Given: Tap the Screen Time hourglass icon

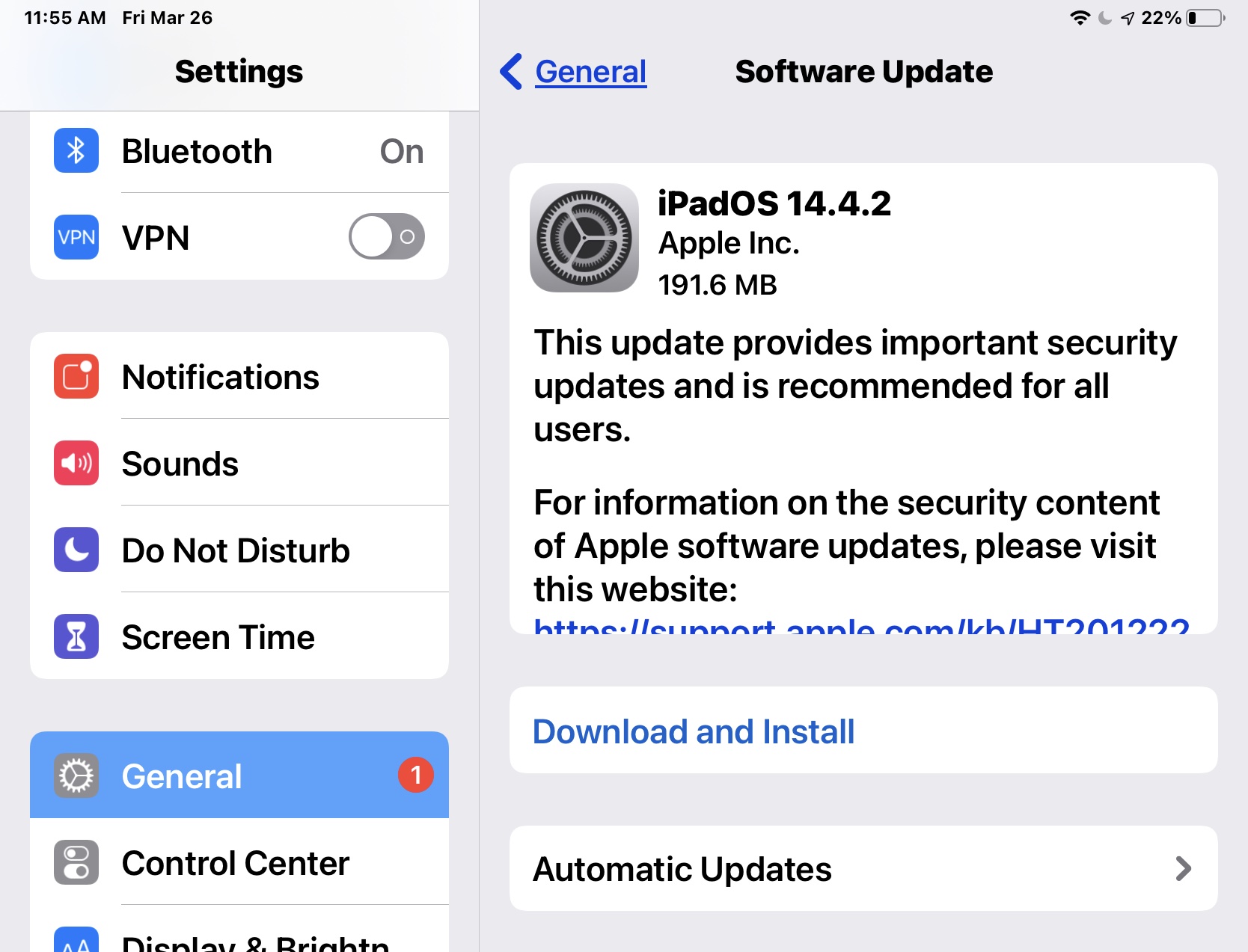Looking at the screenshot, I should coord(76,636).
